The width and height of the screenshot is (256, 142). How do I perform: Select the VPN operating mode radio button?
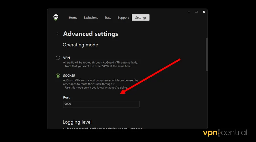point(58,58)
